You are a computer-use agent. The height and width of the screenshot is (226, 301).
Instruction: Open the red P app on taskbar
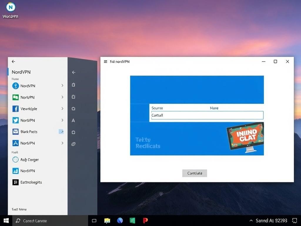tap(145, 220)
